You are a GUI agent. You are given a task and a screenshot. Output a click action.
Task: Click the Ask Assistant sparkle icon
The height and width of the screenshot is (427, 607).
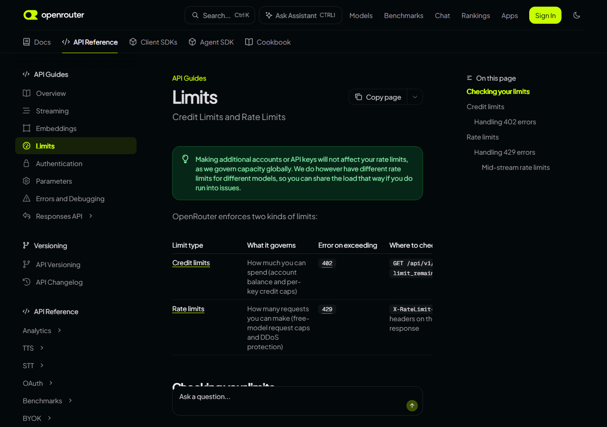[269, 15]
